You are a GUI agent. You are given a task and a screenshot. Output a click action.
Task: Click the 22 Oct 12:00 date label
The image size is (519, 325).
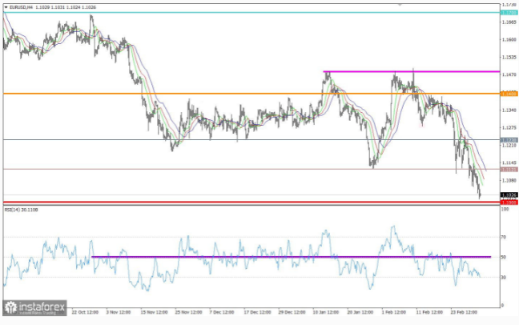(85, 312)
